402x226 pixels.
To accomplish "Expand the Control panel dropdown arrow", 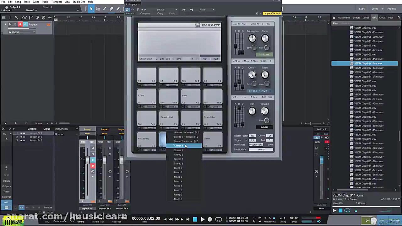I will click(78, 10).
